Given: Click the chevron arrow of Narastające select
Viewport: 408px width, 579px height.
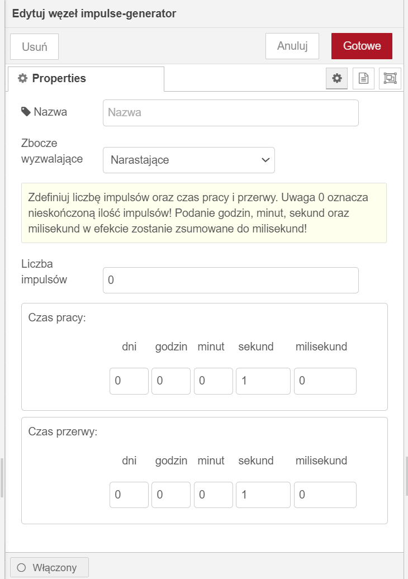Looking at the screenshot, I should pos(265,160).
